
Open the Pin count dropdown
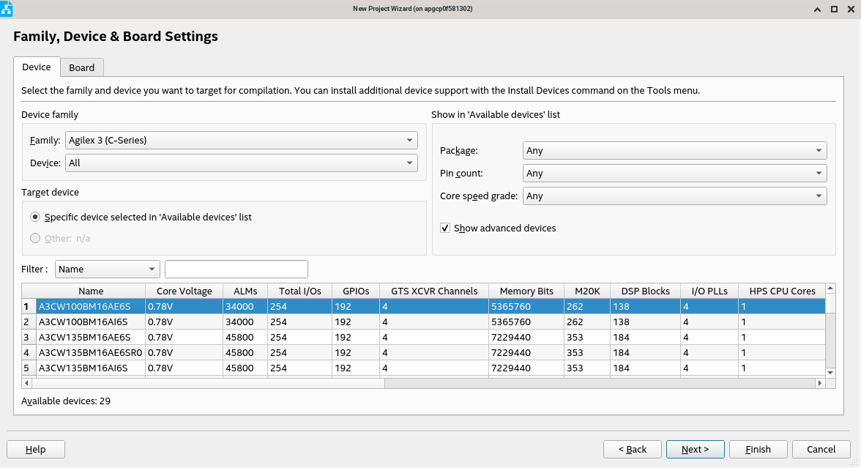(x=674, y=174)
